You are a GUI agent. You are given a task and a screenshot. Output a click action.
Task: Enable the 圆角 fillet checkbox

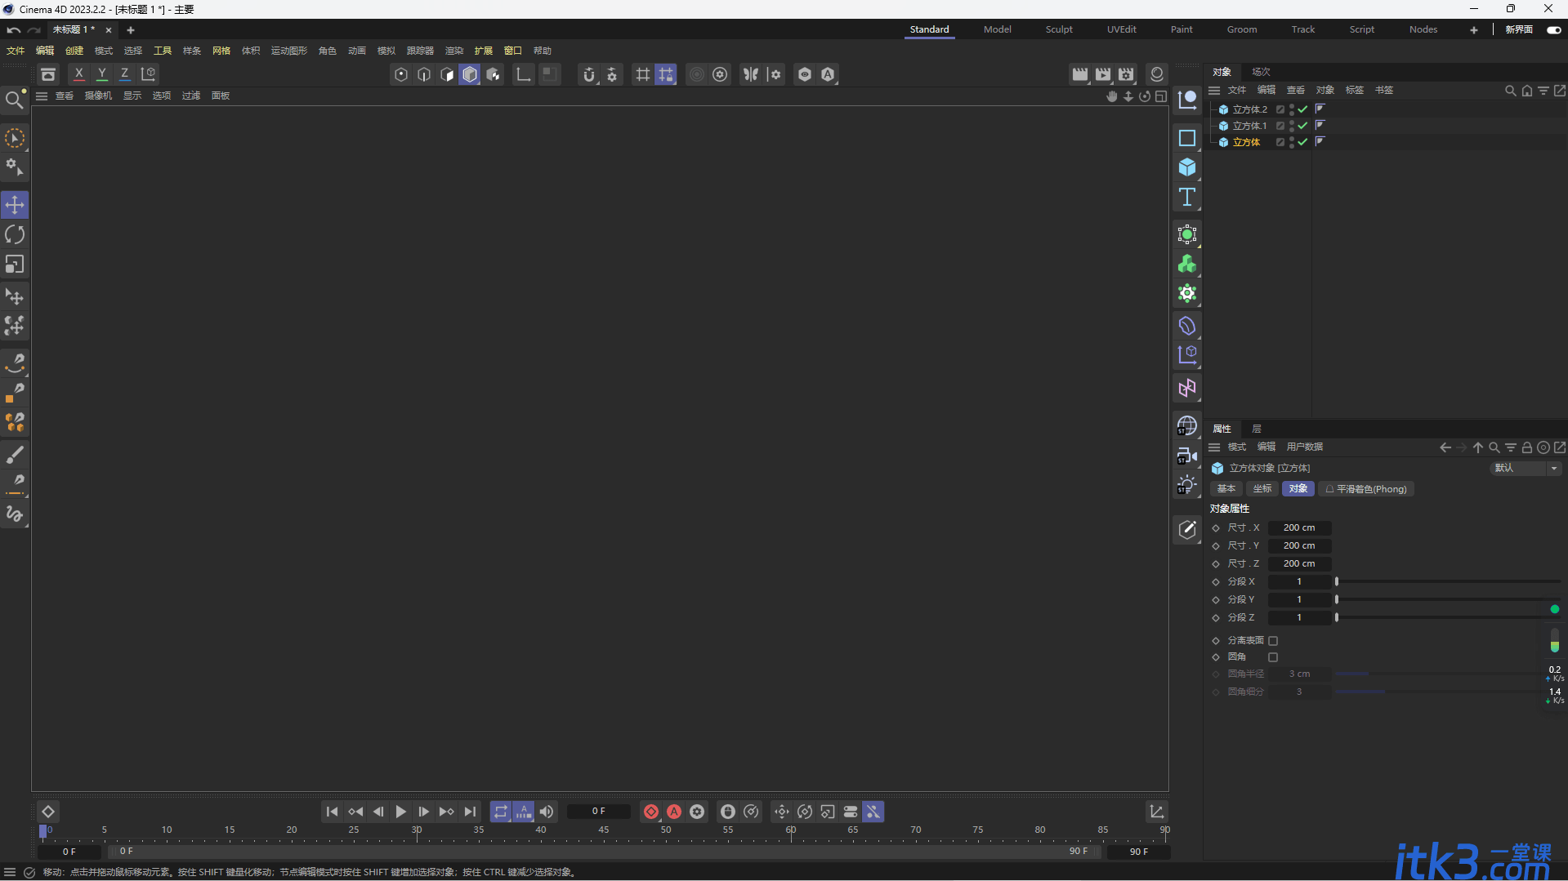[1273, 657]
